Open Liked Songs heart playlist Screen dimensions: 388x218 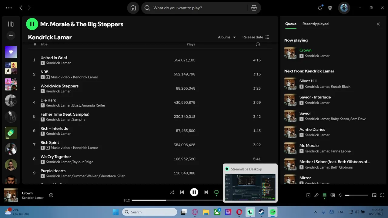coord(11,52)
